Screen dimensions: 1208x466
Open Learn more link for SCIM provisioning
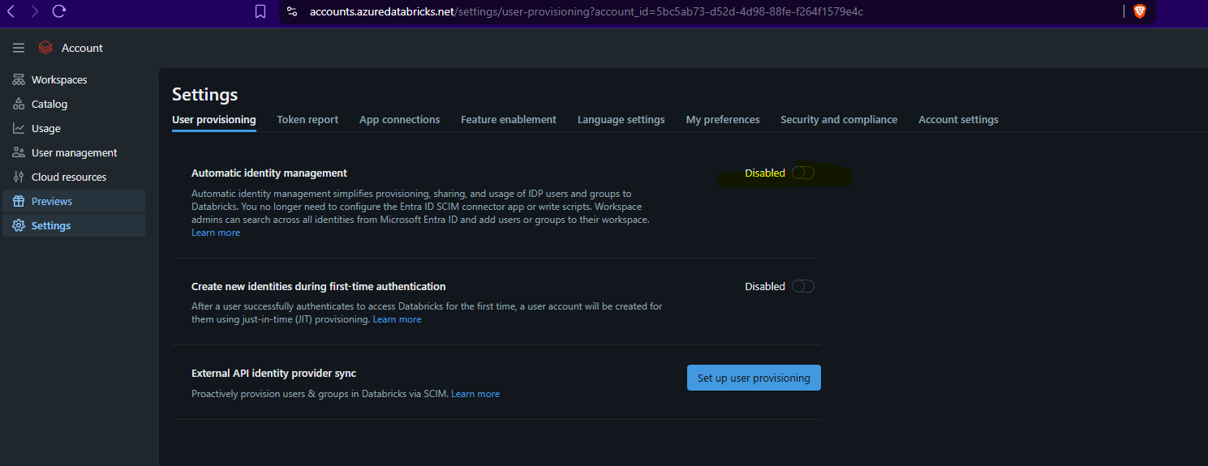coord(475,394)
